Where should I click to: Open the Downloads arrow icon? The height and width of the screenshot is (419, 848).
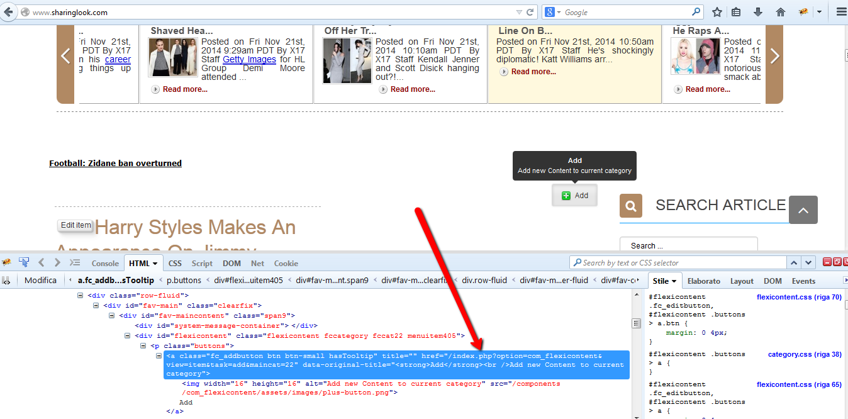pos(758,12)
